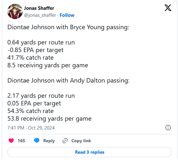Viewport: 178px width, 160px height.
Task: Click the -0.85 EPA per target line
Action: point(35,50)
